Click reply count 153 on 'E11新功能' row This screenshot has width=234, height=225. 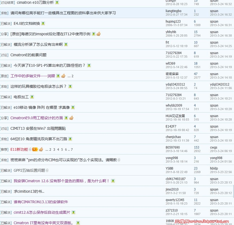click(x=197, y=147)
